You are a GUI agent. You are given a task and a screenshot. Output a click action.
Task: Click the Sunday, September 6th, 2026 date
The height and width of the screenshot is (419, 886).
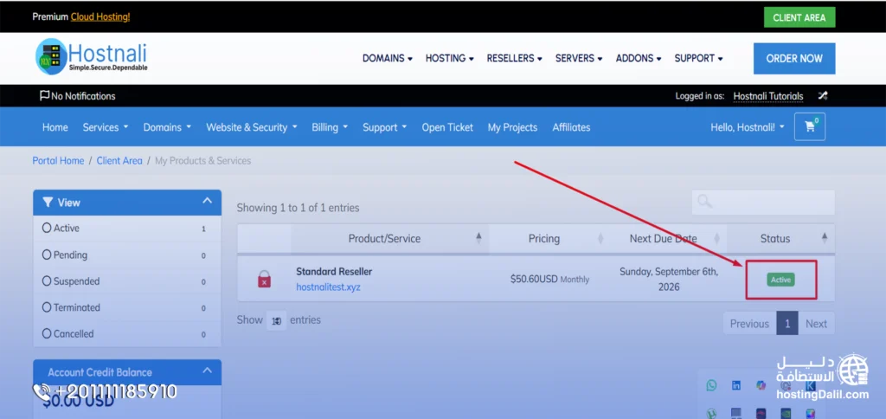point(669,279)
